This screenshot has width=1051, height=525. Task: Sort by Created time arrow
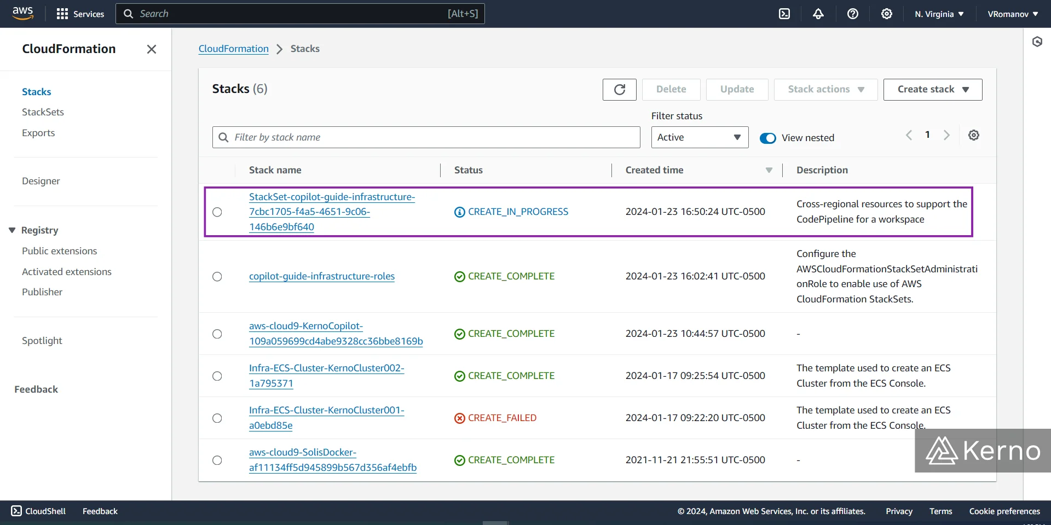click(769, 171)
